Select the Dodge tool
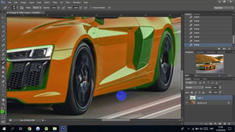This screenshot has height=132, width=235. 3,77
